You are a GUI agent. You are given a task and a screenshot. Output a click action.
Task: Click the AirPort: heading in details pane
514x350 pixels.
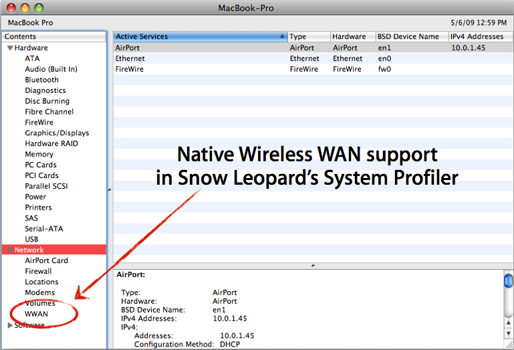[x=131, y=275]
